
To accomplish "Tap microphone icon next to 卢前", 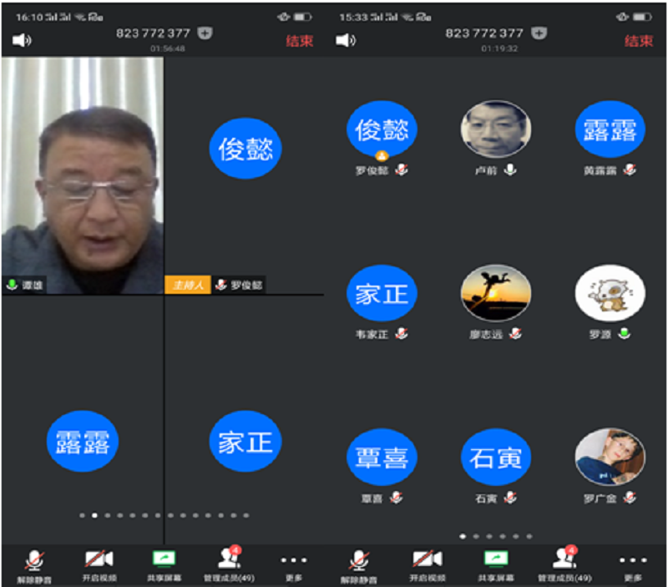I will 510,170.
